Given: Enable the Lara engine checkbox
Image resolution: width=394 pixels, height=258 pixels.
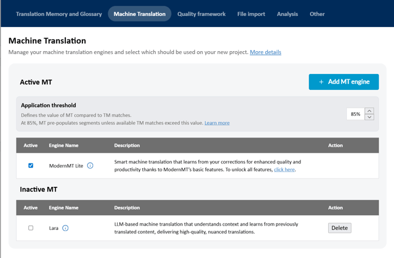Looking at the screenshot, I should click(x=31, y=228).
